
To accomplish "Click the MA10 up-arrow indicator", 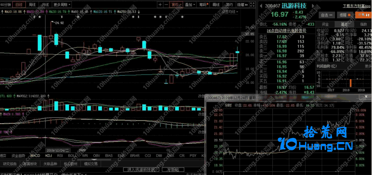I will pos(24,12).
